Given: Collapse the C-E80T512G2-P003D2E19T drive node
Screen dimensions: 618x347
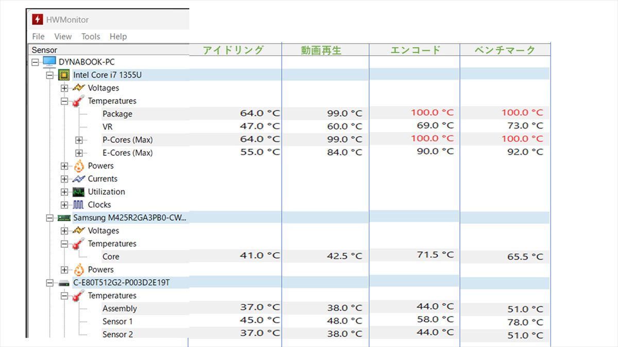Looking at the screenshot, I should click(x=49, y=283).
